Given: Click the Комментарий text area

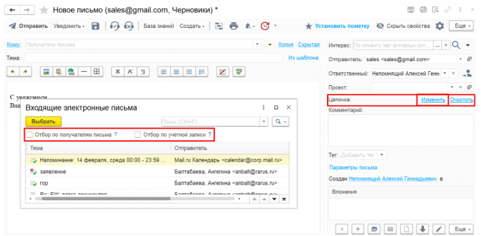Looking at the screenshot, I should pyautogui.click(x=401, y=130).
